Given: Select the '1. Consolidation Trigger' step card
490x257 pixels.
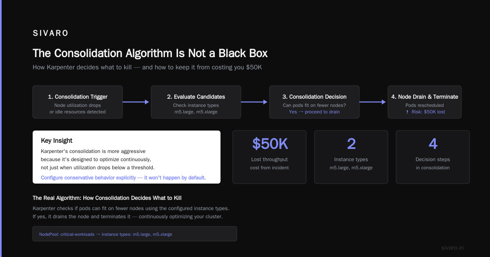Looking at the screenshot, I should click(78, 102).
